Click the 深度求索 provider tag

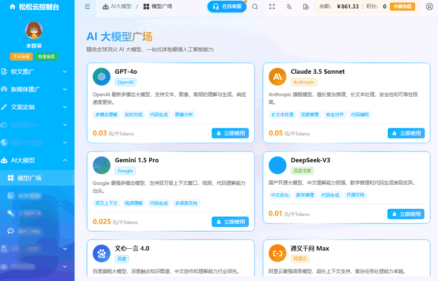point(302,171)
